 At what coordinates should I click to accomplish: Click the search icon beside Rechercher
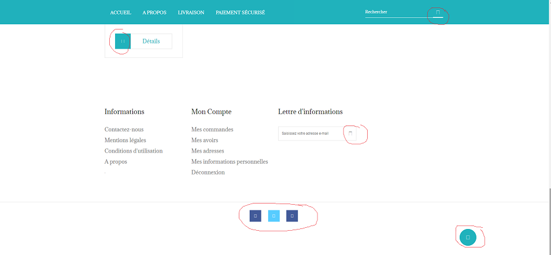[438, 12]
